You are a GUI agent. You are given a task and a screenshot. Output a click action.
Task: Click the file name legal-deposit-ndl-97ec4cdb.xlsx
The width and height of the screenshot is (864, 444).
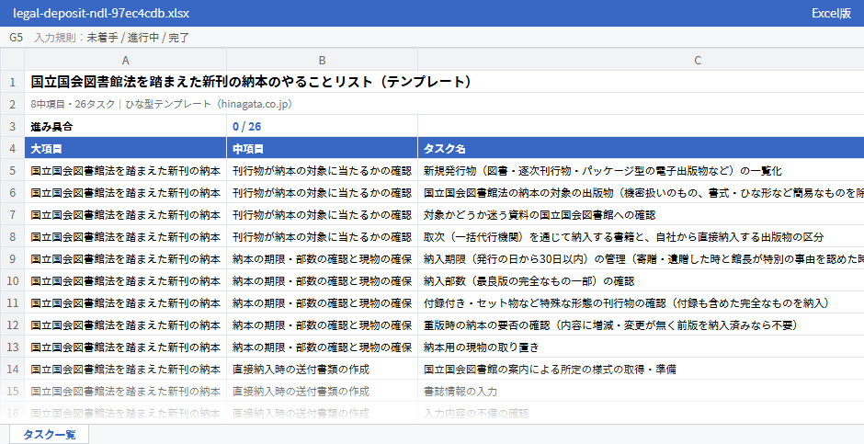[101, 13]
